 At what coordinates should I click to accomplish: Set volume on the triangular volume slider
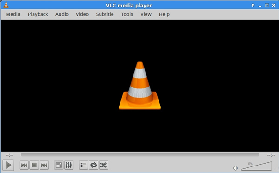[256, 166]
